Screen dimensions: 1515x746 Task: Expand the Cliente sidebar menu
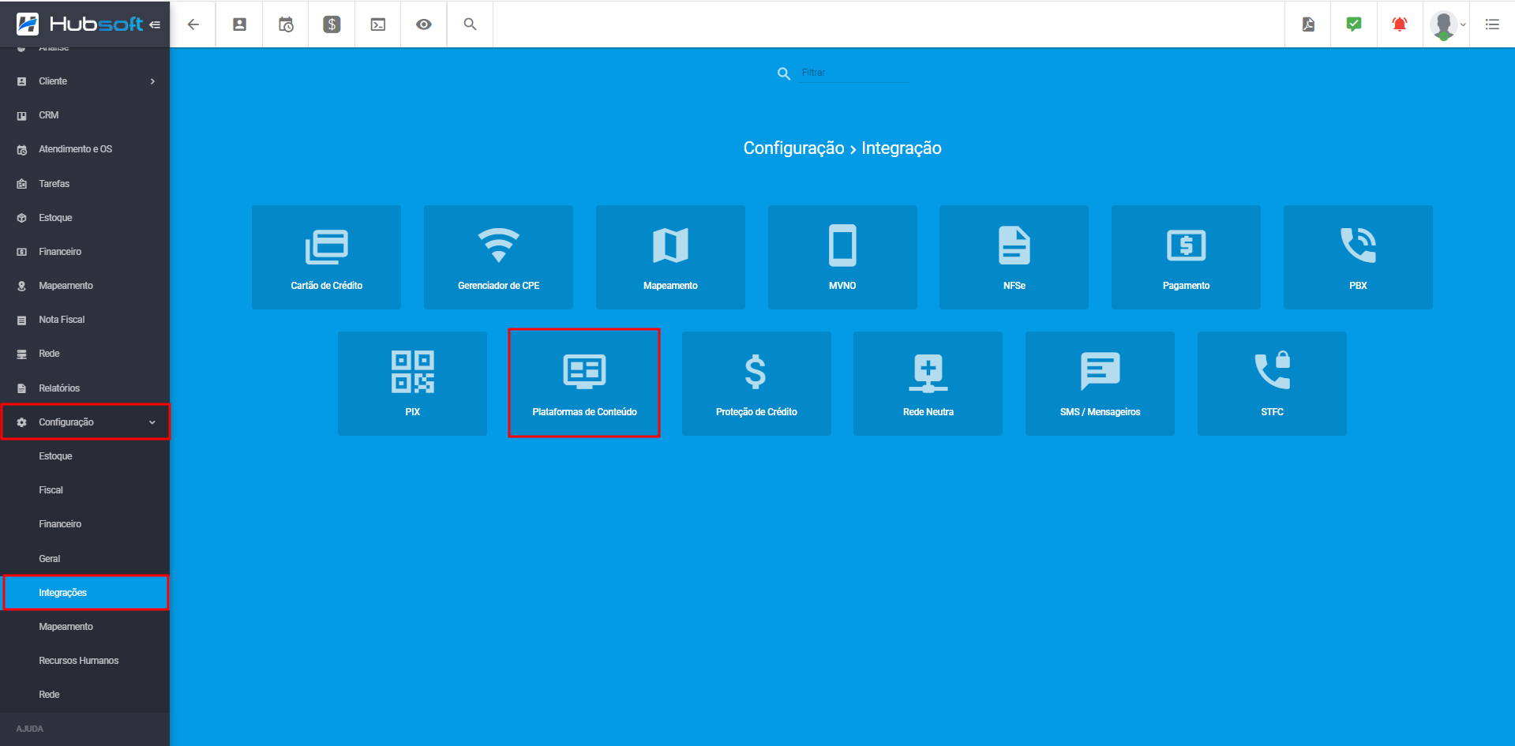coord(85,81)
